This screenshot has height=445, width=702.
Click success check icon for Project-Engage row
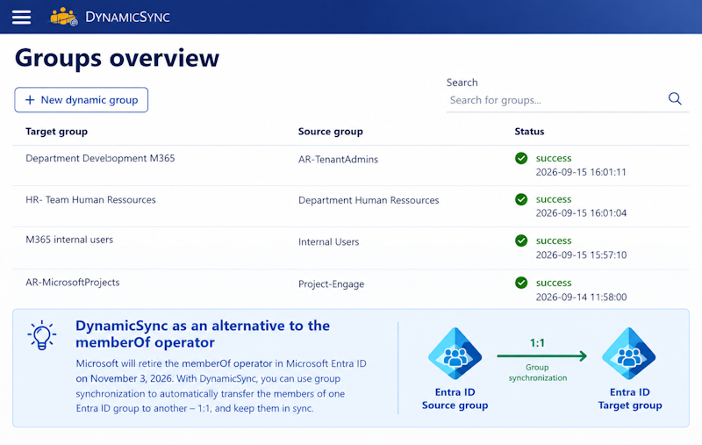[521, 283]
